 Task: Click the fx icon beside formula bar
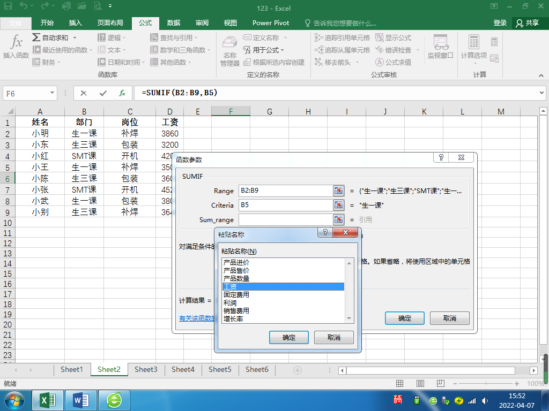(122, 93)
